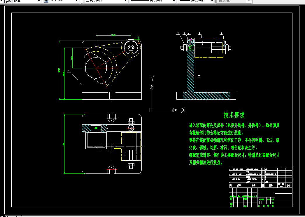Image resolution: width=305 pixels, height=217 pixels.
Task: Select the UCS origin square icon
Action: 152,110
